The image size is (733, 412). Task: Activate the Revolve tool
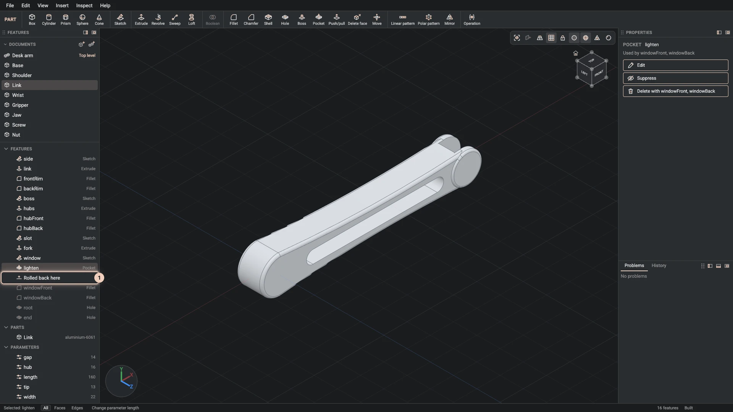point(158,19)
